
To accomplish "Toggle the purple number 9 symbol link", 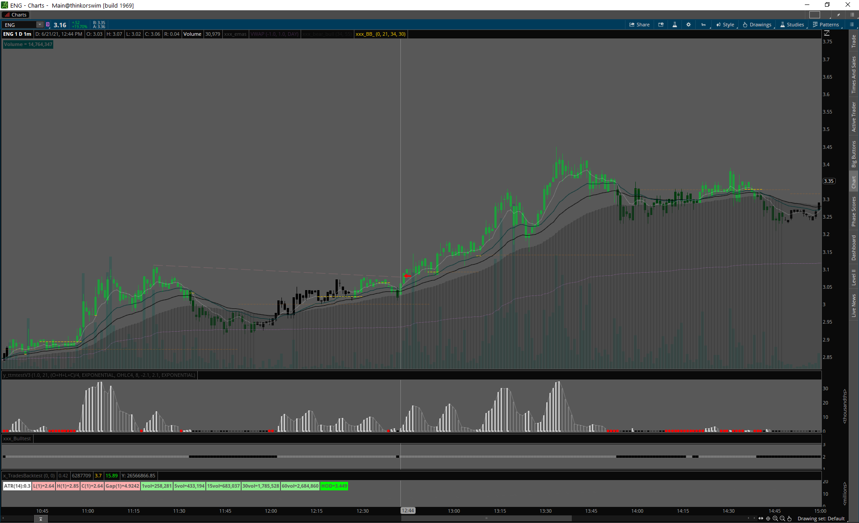I will click(48, 25).
